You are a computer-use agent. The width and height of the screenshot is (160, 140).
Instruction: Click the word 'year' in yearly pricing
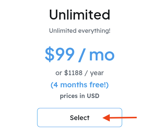coord(97,73)
